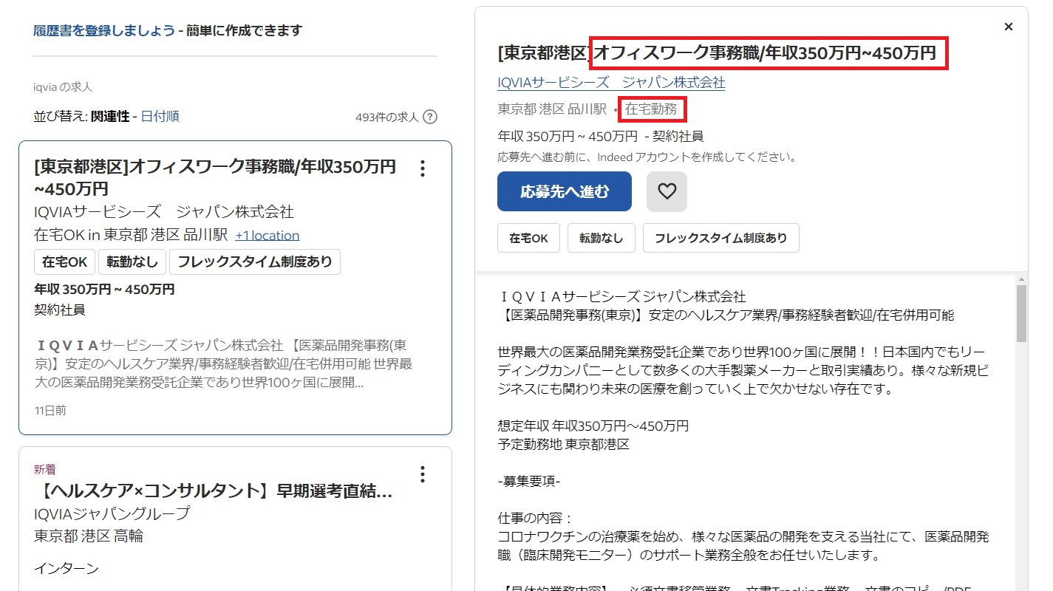Click 在宅OK tag in the job card
1053x591 pixels.
pyautogui.click(x=64, y=262)
